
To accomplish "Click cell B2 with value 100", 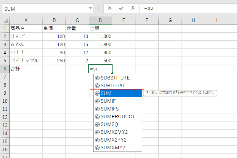I will click(x=54, y=37).
